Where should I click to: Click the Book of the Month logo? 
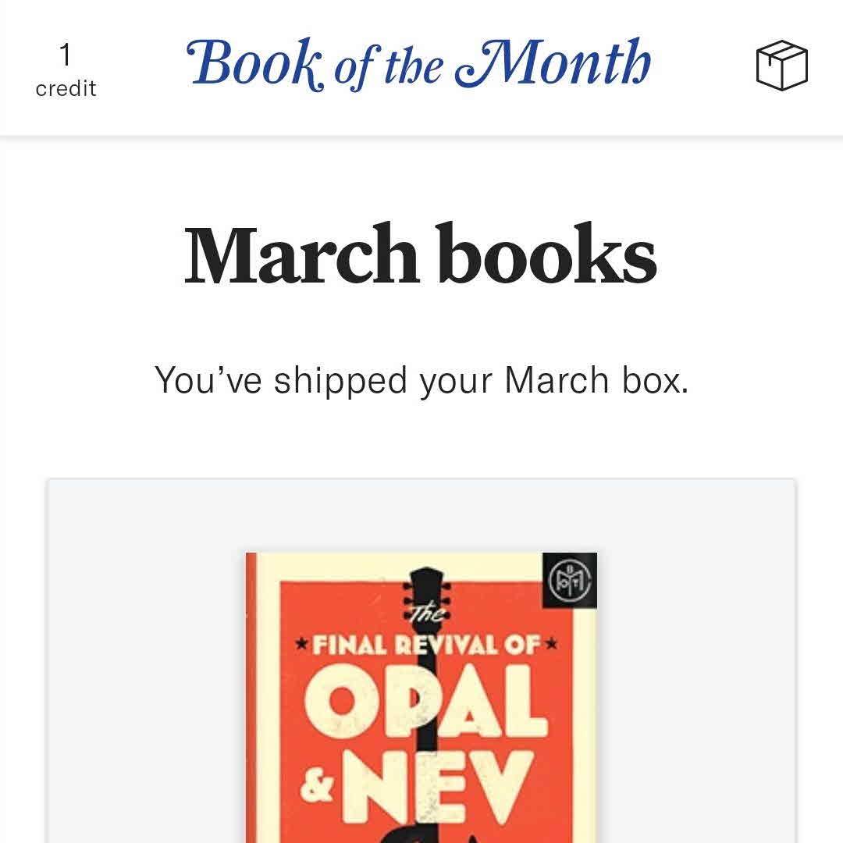click(418, 64)
